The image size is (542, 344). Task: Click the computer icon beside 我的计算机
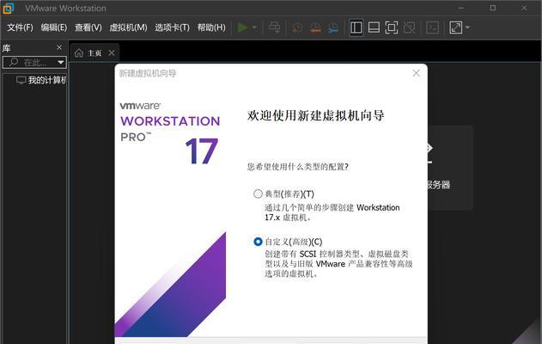(21, 80)
